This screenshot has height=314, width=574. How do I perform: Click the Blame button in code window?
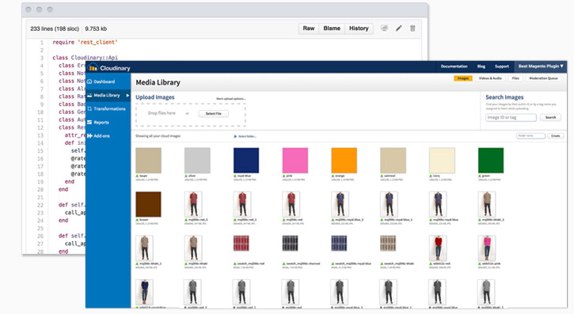coord(332,28)
